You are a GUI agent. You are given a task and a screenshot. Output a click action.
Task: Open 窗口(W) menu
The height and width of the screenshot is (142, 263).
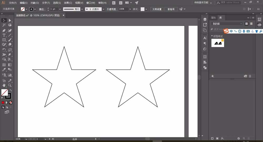(91, 3)
